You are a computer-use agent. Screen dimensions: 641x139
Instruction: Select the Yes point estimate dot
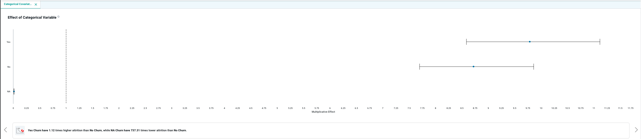pyautogui.click(x=530, y=42)
